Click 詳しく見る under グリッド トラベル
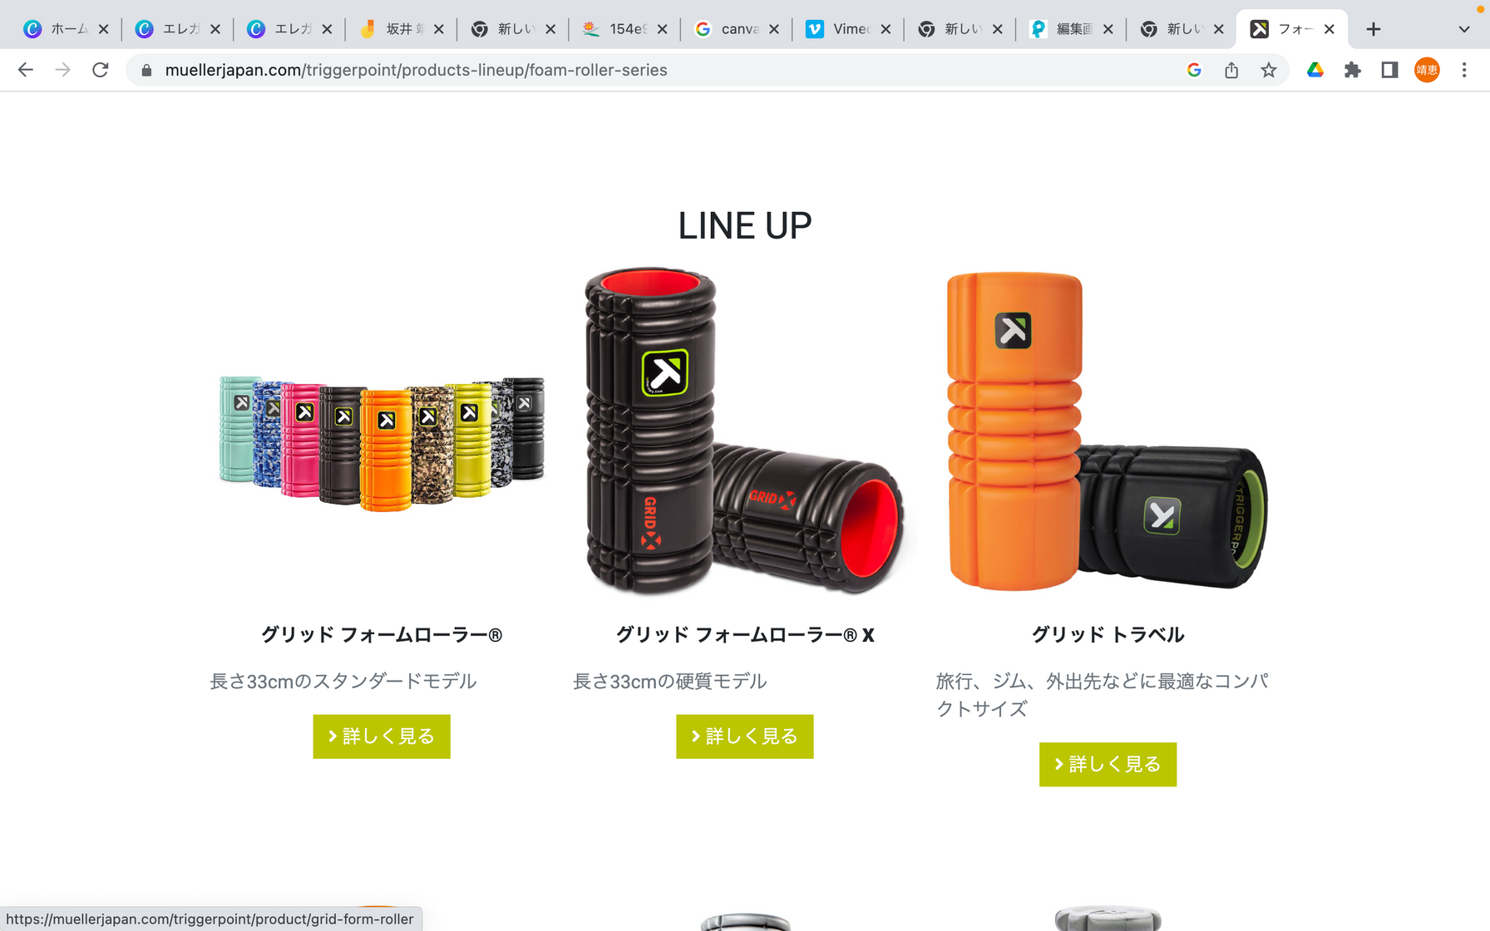 click(1108, 764)
